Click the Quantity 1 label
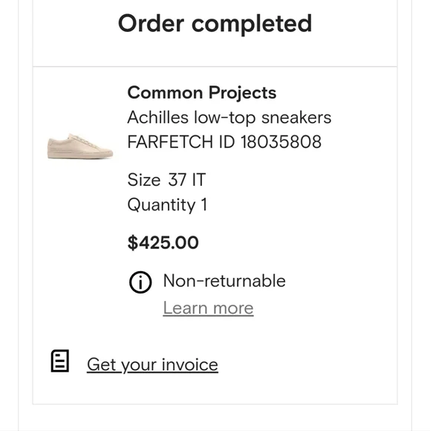 (x=167, y=205)
